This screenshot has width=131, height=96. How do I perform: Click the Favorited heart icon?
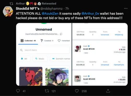[59, 41]
